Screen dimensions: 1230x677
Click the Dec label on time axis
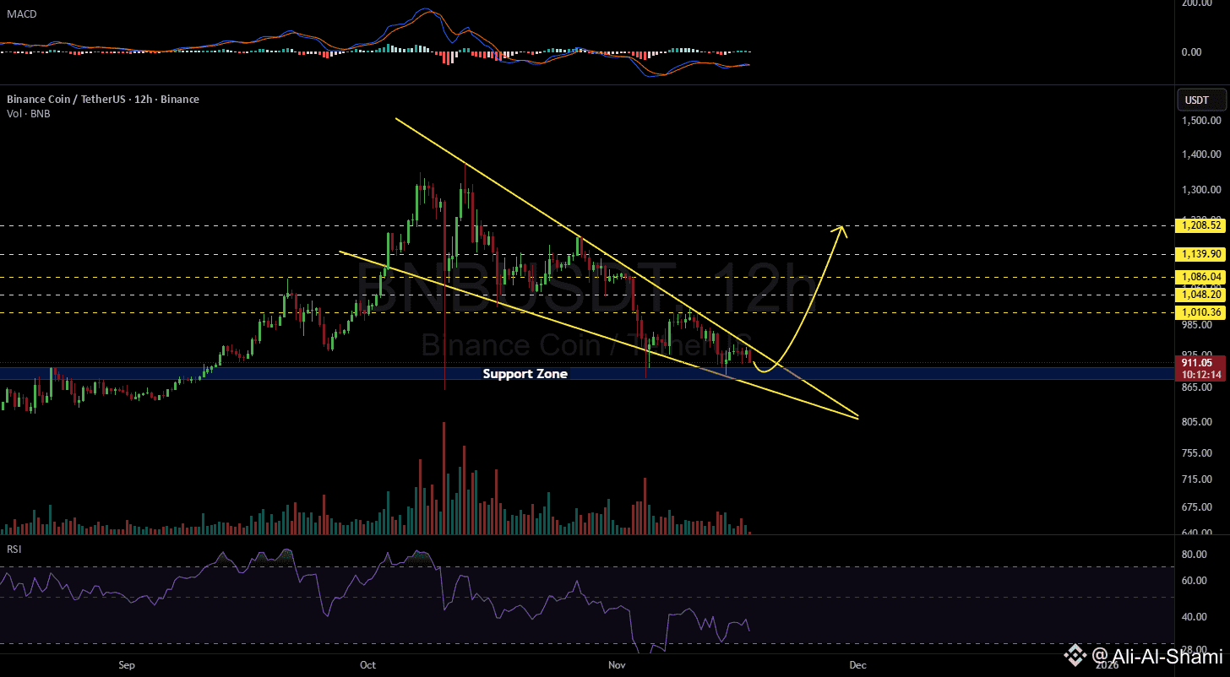tap(857, 665)
